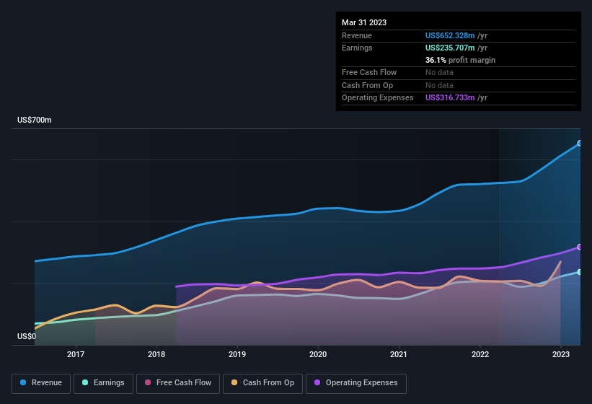Select the 2017 x-axis label

(x=76, y=354)
